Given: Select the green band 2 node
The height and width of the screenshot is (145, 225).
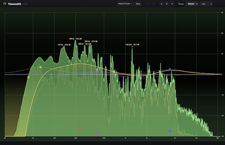Looking at the screenshot, I should (40, 67).
